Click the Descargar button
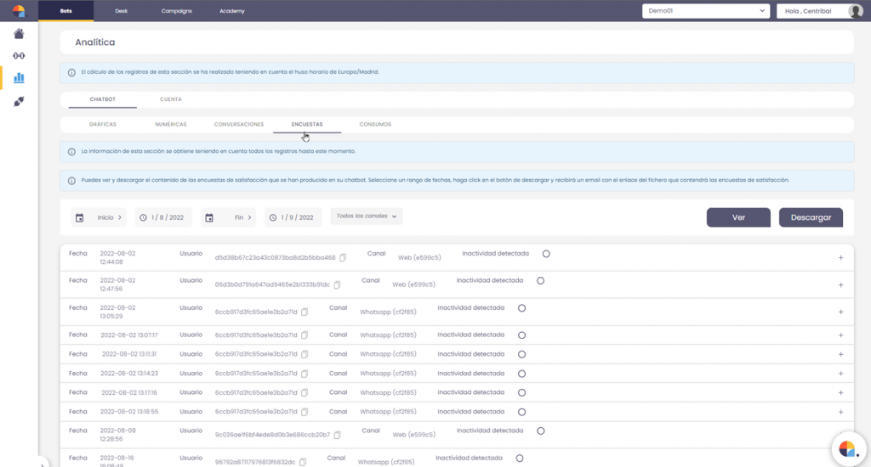871x467 pixels. (x=811, y=217)
